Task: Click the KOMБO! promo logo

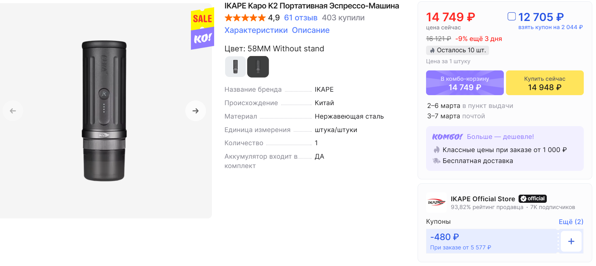Action: pos(447,137)
